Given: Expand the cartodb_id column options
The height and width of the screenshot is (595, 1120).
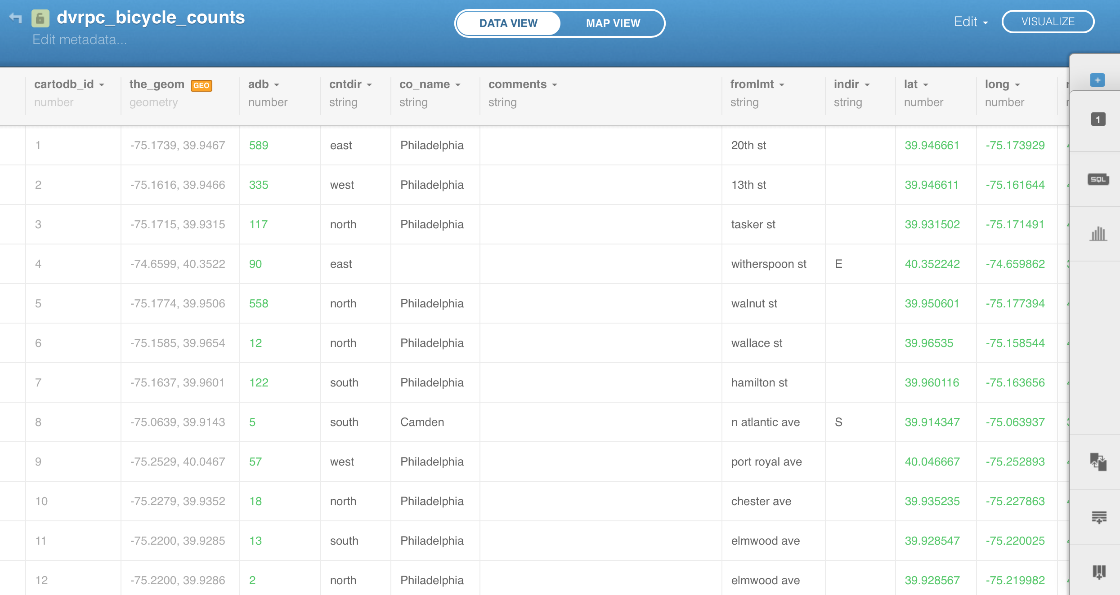Looking at the screenshot, I should pyautogui.click(x=102, y=85).
